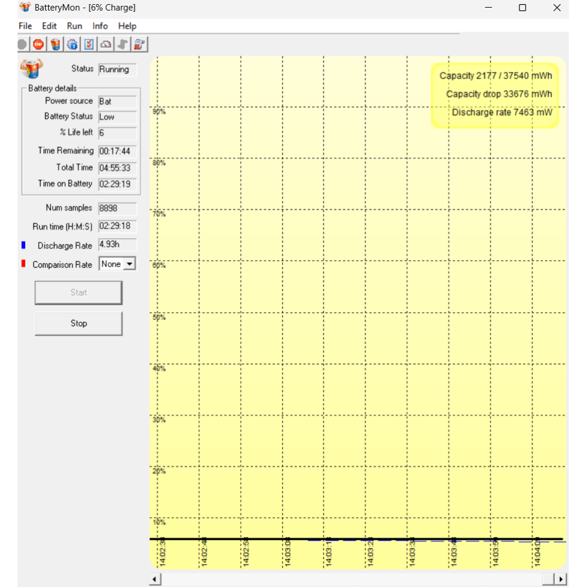Click the grey octagon start toolbar icon
The height and width of the screenshot is (587, 587).
tap(22, 44)
